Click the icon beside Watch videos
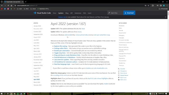This screenshot has width=169, height=95. [119, 80]
